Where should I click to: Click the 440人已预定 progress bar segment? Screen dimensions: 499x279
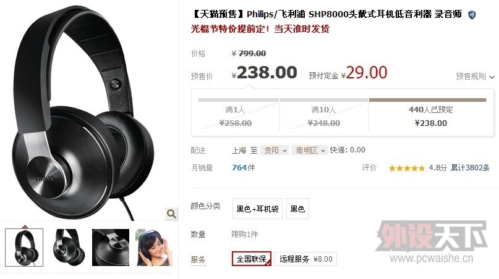coord(428,100)
